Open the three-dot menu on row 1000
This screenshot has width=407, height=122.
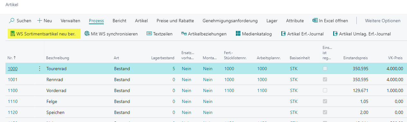pyautogui.click(x=40, y=69)
